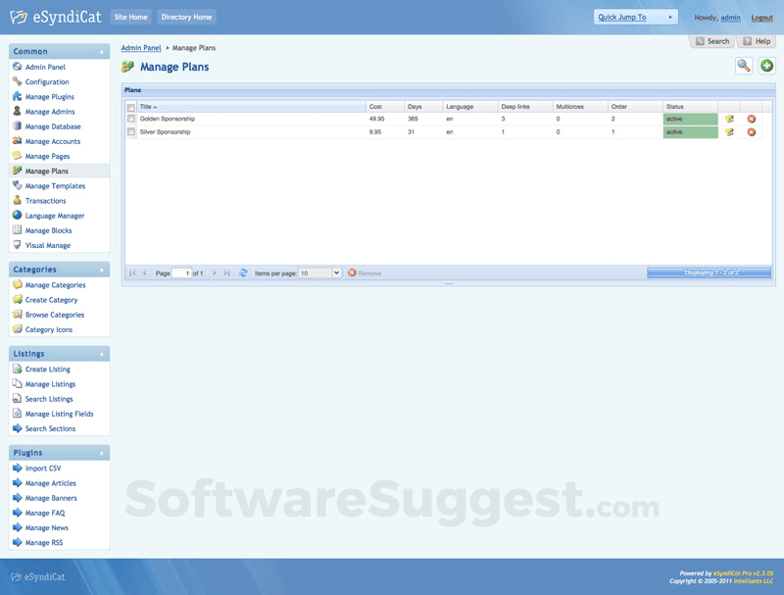Screen dimensions: 784x595
Task: Open the search magnifier above the Plans table
Action: click(x=744, y=66)
